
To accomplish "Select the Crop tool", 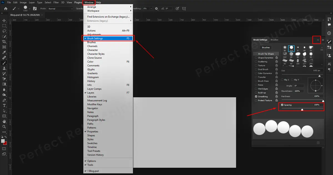I will pyautogui.click(x=4, y=42).
